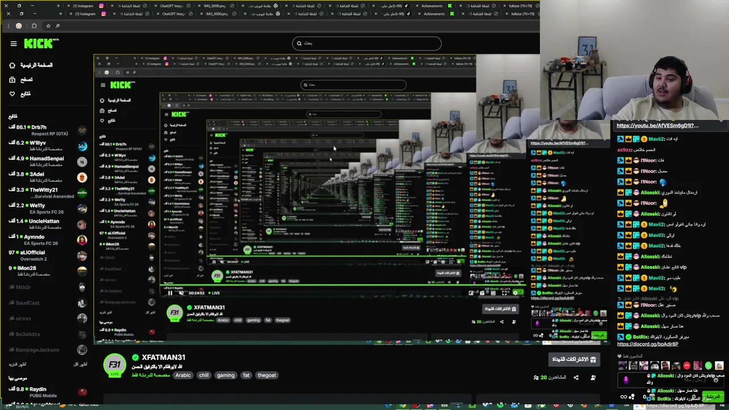The height and width of the screenshot is (410, 729).
Task: Open the discord.gg link in chat
Action: point(648,345)
